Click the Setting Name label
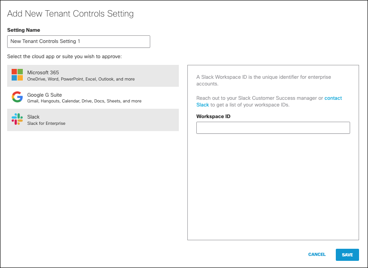Image resolution: width=368 pixels, height=268 pixels. 24,30
